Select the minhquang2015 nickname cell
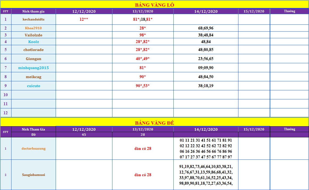 tap(34, 68)
